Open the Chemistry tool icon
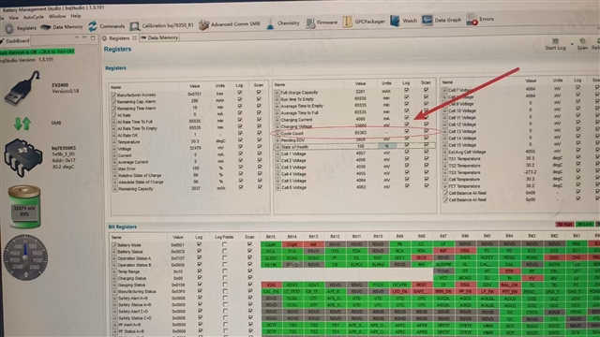The width and height of the screenshot is (600, 337). click(270, 23)
